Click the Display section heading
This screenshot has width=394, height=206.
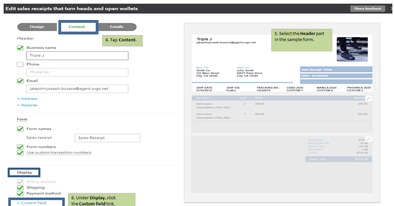click(24, 173)
